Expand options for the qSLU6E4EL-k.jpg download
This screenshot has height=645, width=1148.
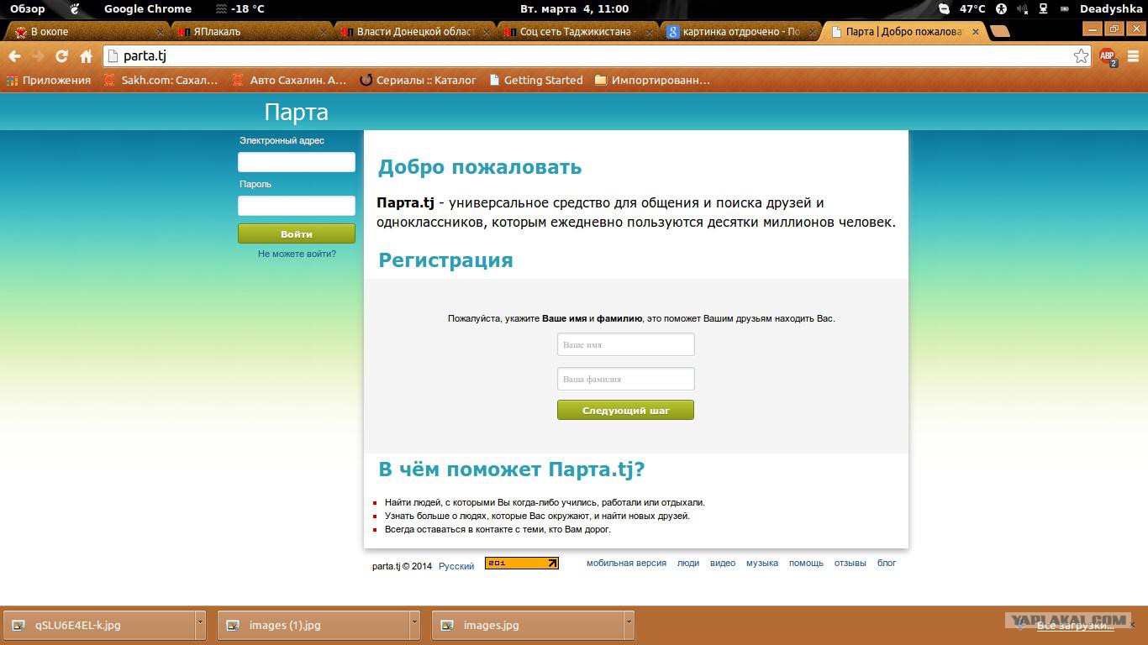click(200, 625)
